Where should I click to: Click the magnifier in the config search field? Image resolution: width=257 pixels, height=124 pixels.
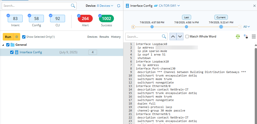pyautogui.click(x=164, y=36)
